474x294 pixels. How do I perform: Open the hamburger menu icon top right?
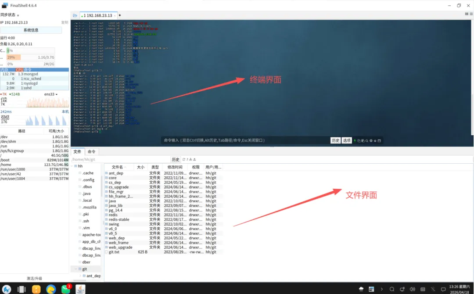(x=471, y=14)
